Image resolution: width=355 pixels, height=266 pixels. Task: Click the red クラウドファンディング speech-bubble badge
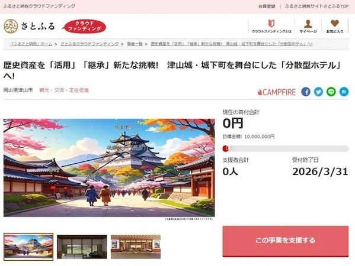click(84, 26)
